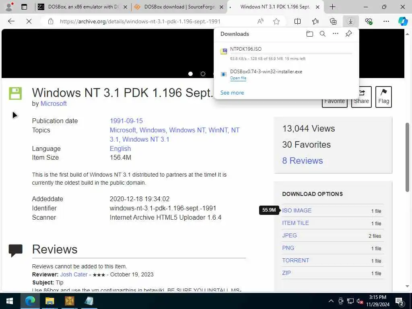
Task: Open the profile avatar icon
Action: tap(9, 7)
